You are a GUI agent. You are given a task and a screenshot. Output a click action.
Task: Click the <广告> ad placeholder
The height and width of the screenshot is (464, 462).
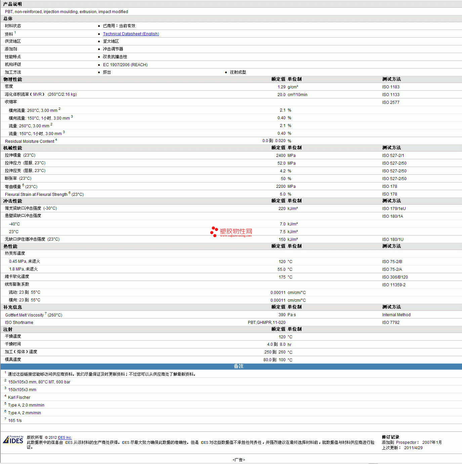coord(239,460)
